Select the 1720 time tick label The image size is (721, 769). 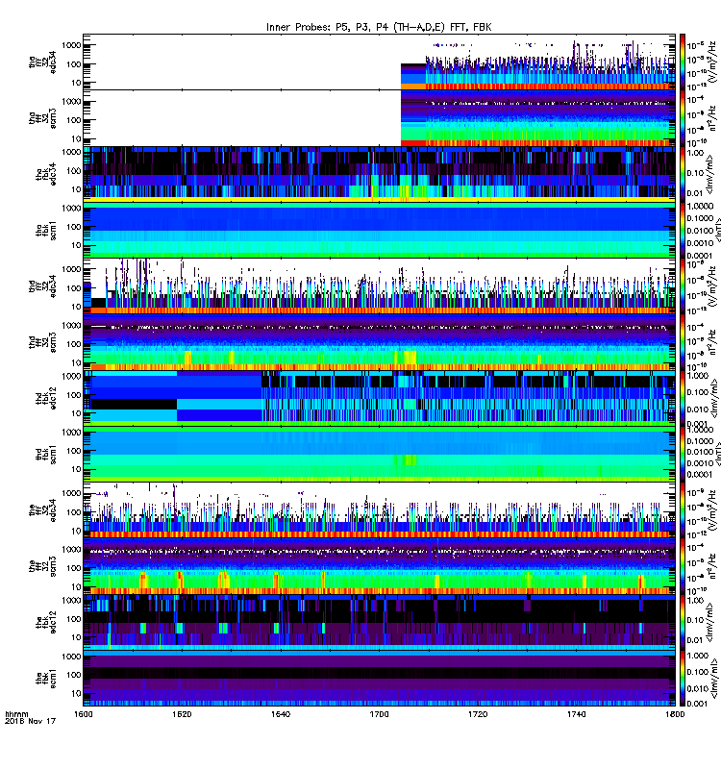478,714
